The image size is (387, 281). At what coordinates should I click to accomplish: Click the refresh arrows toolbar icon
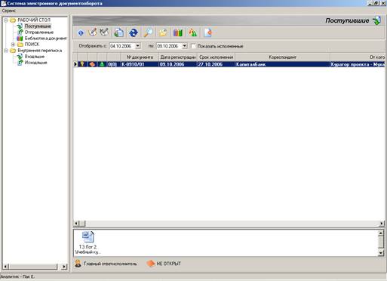(x=133, y=32)
